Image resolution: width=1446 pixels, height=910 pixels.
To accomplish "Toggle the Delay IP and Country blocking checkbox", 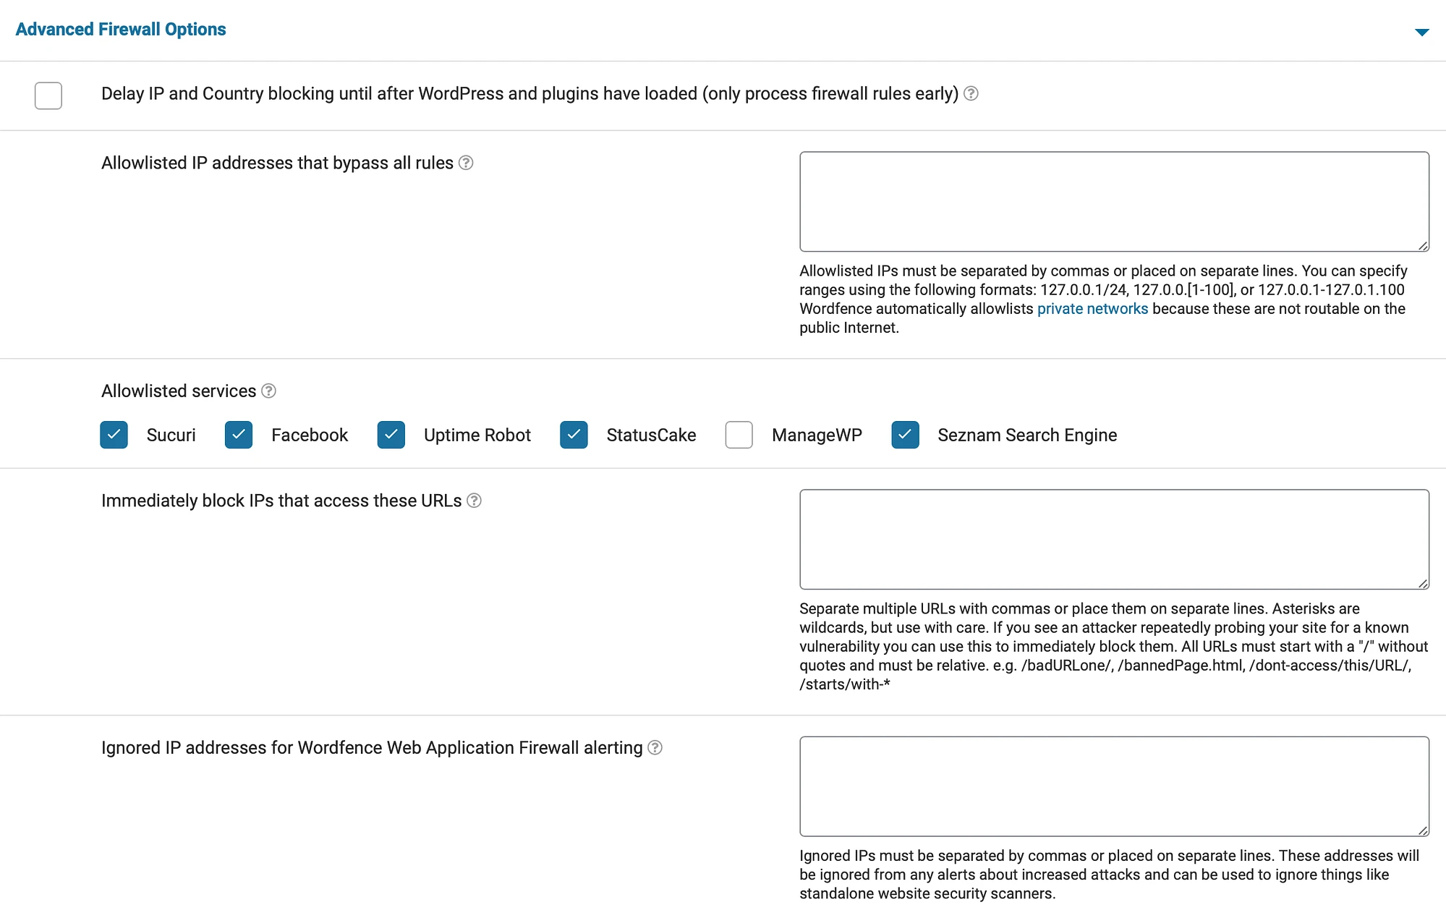I will click(48, 95).
